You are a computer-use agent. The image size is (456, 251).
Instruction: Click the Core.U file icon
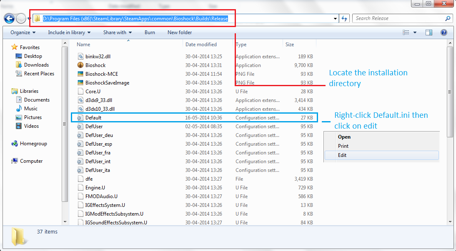point(80,91)
